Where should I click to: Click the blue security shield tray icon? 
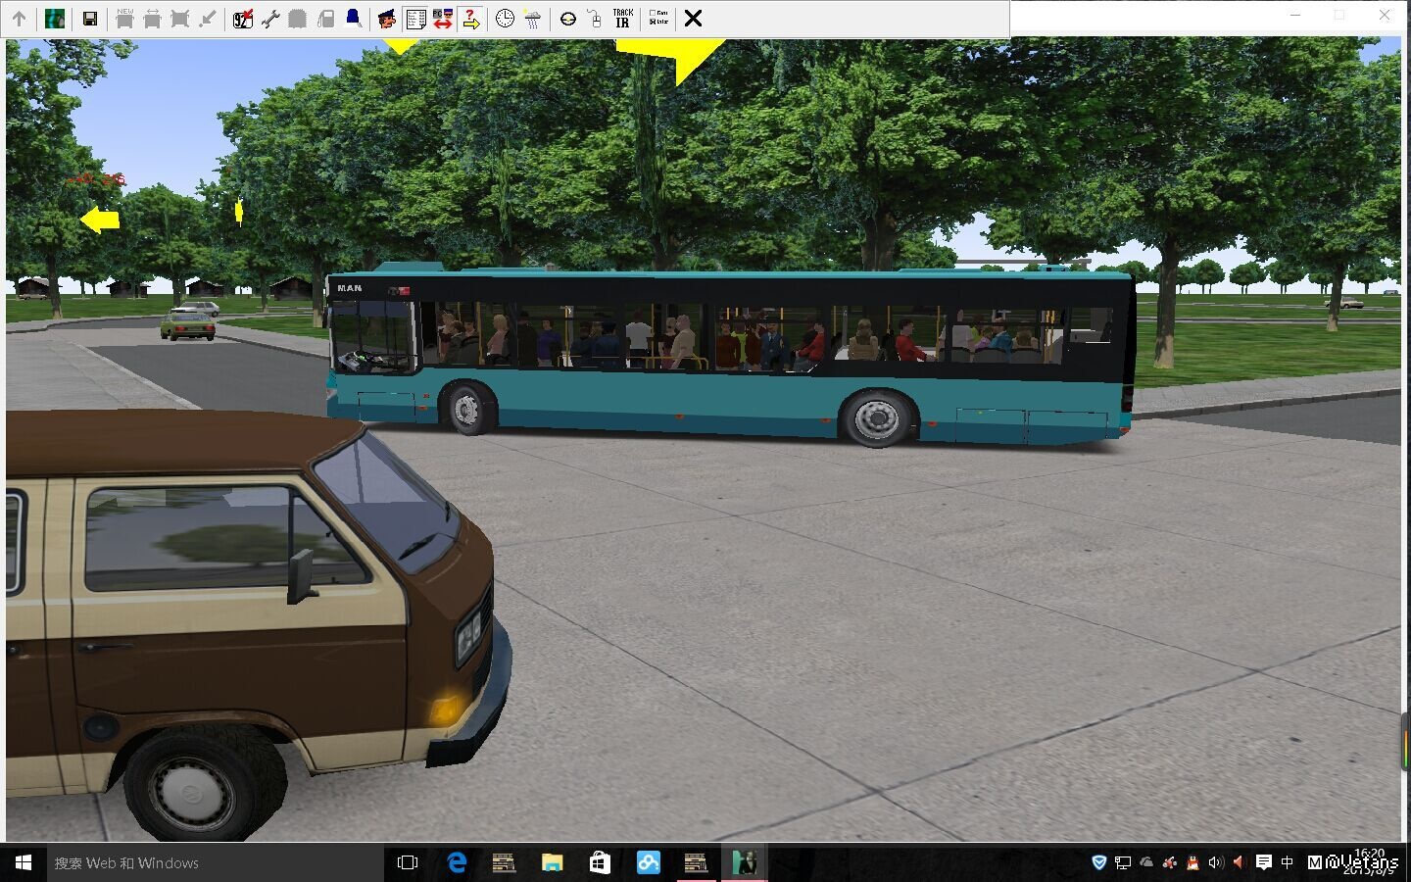[x=1099, y=862]
